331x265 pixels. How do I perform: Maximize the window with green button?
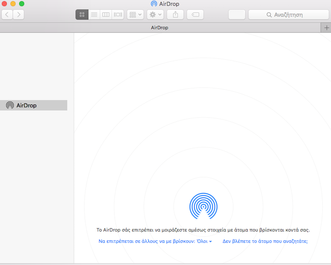(22, 4)
